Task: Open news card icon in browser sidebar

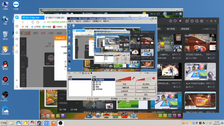Action: [17, 26]
